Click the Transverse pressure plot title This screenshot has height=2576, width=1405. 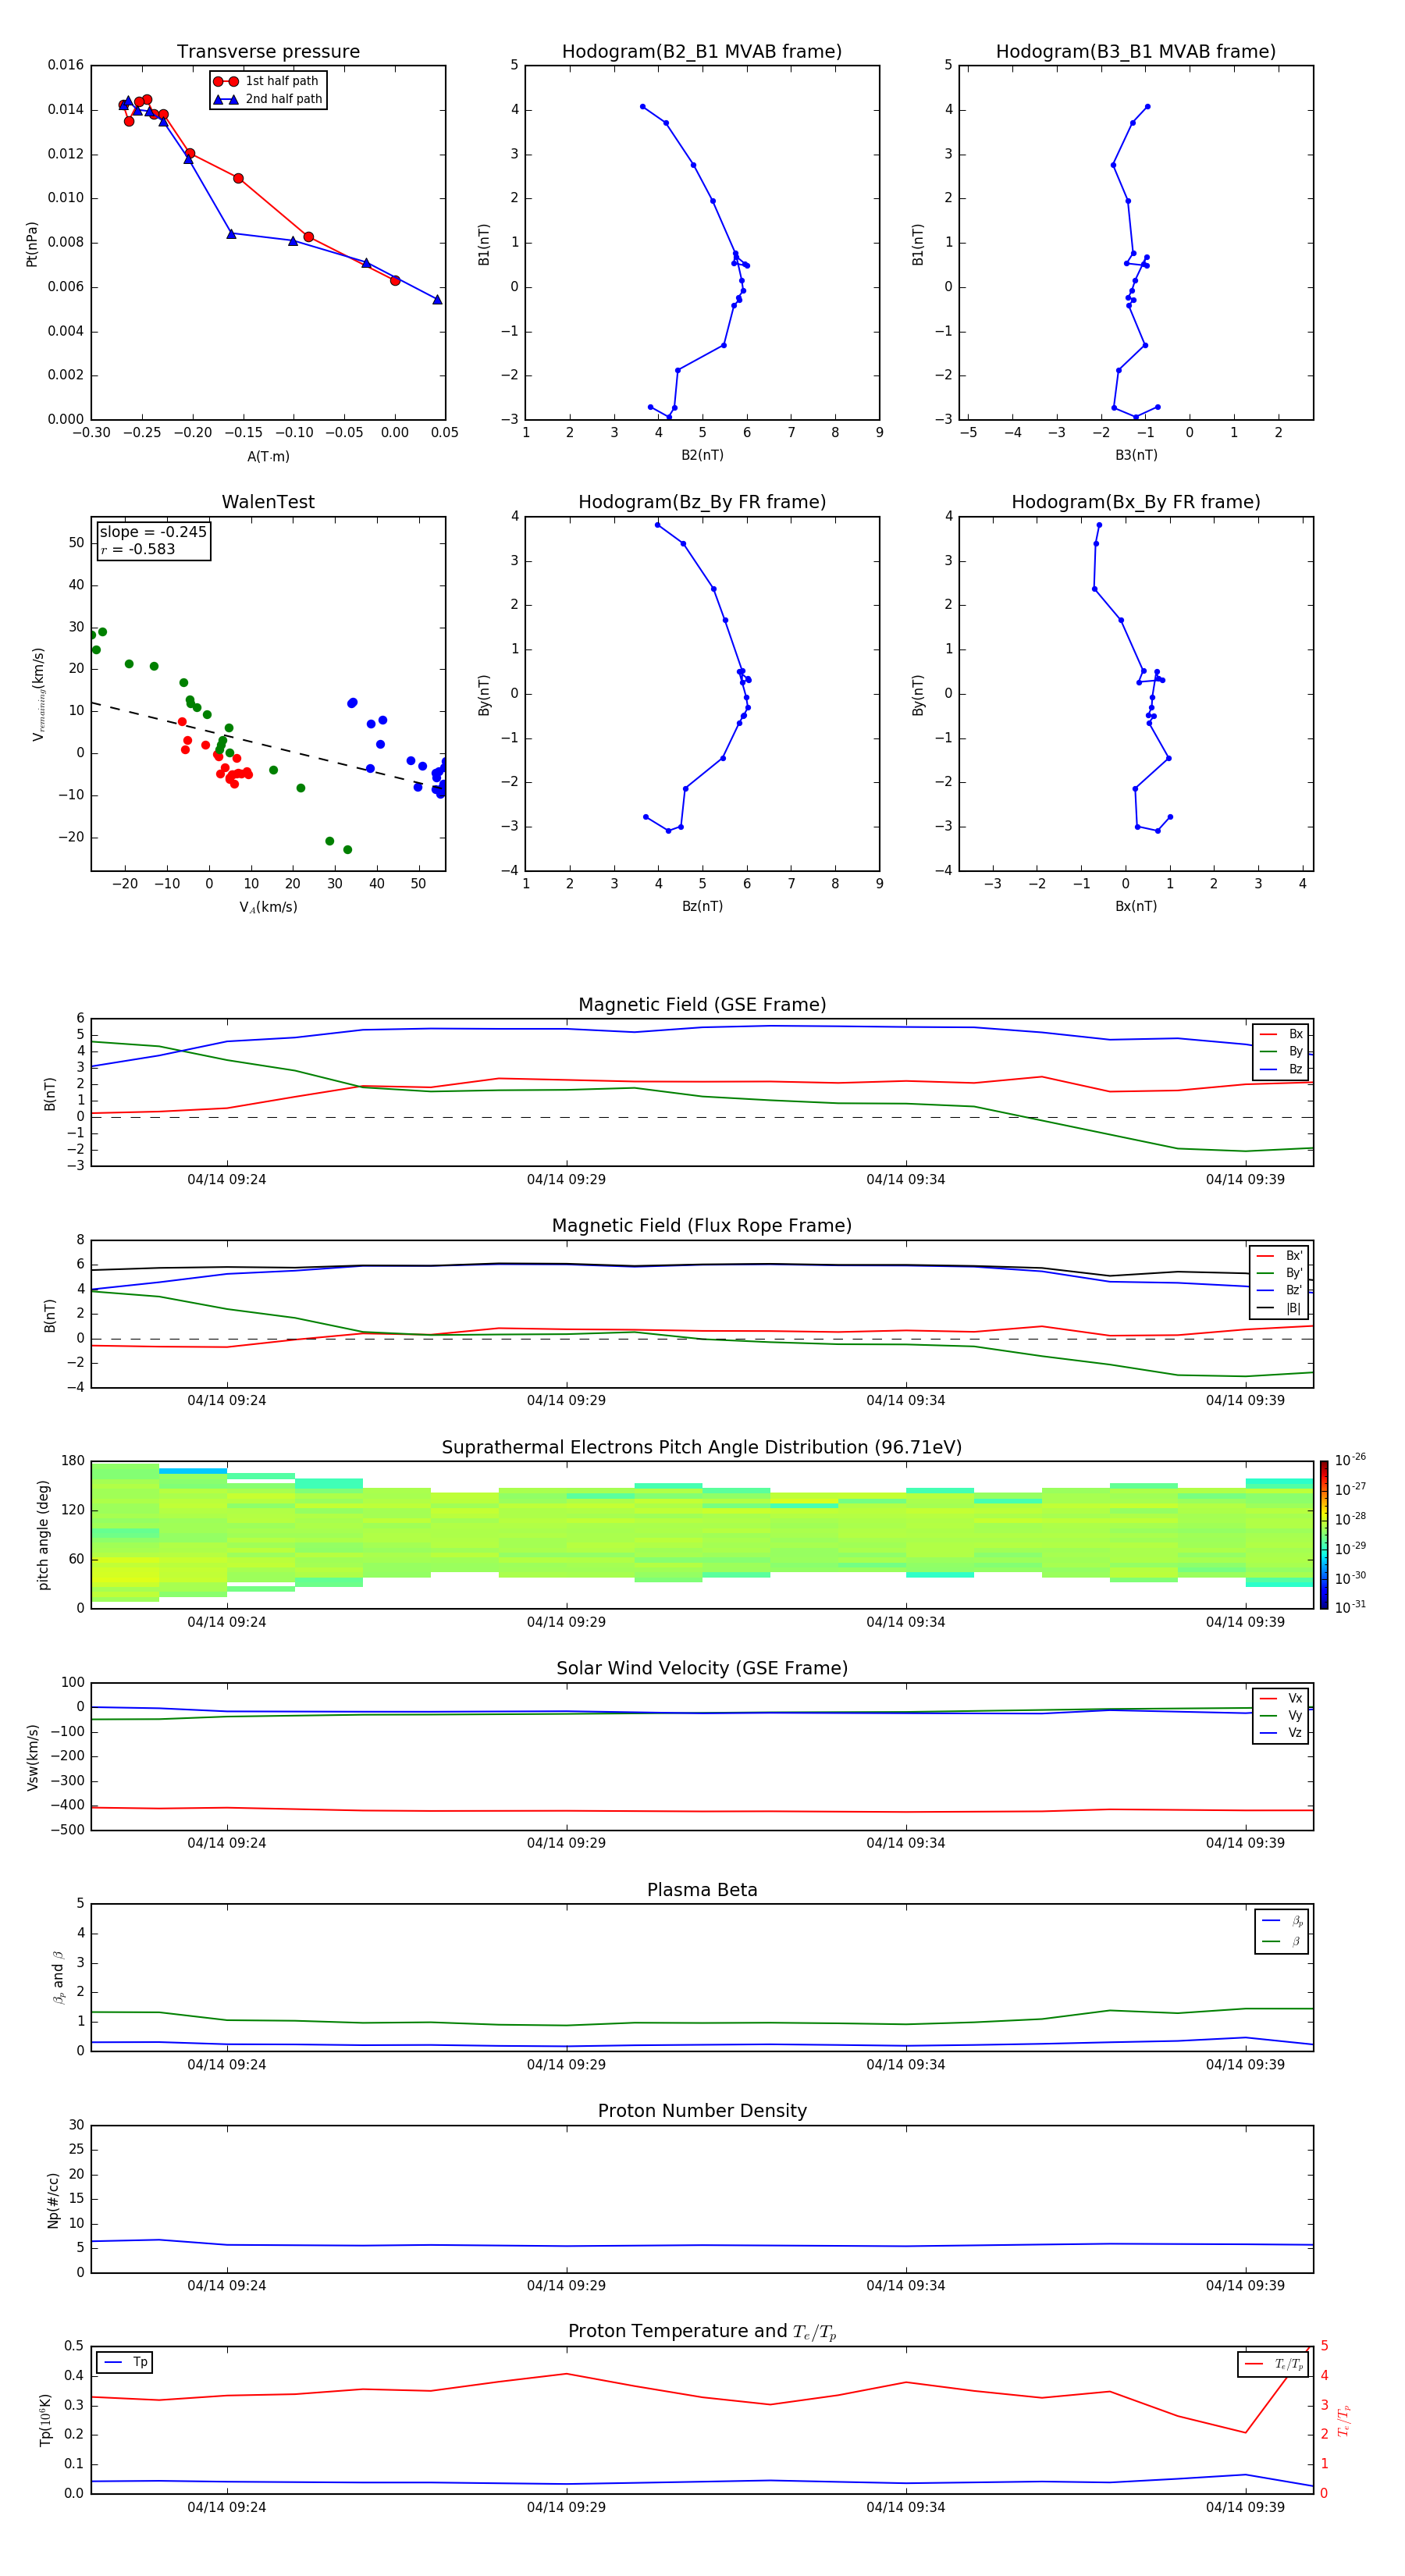click(x=268, y=52)
